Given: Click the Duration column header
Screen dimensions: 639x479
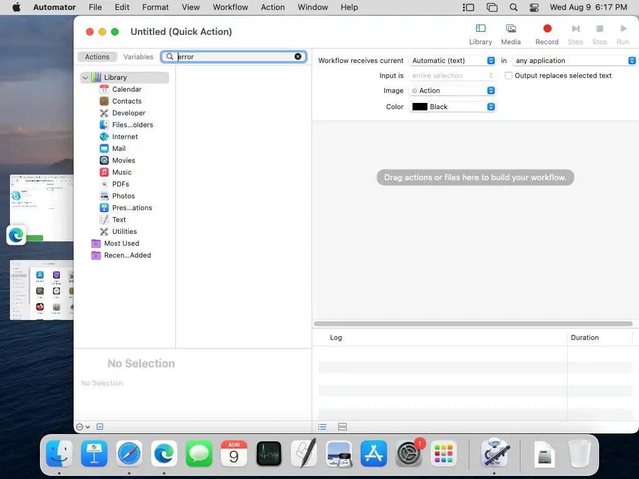Looking at the screenshot, I should click(x=584, y=337).
